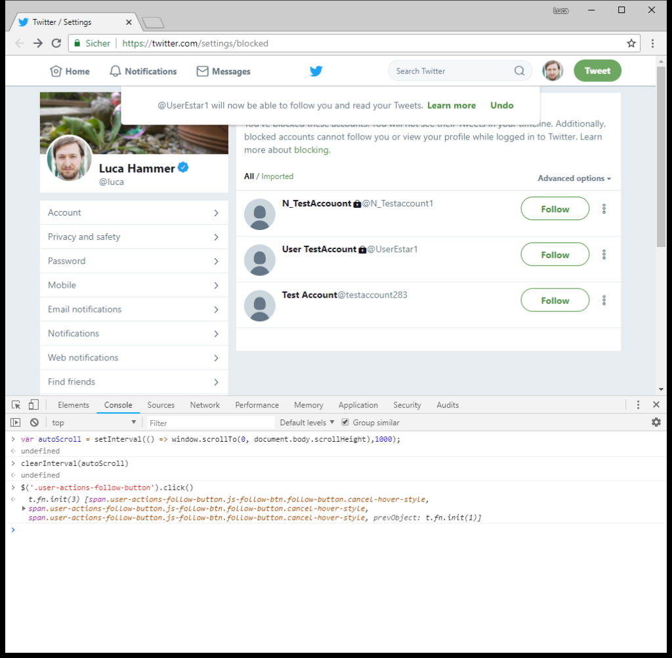Screen dimensions: 672x658
Task: Open the Audits tab
Action: (448, 405)
